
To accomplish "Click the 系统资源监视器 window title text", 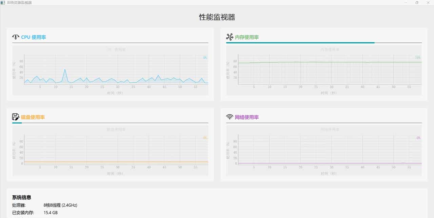I will tap(19, 2).
